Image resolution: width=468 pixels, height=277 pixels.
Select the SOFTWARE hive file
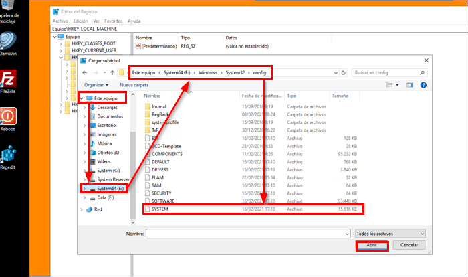pos(163,201)
